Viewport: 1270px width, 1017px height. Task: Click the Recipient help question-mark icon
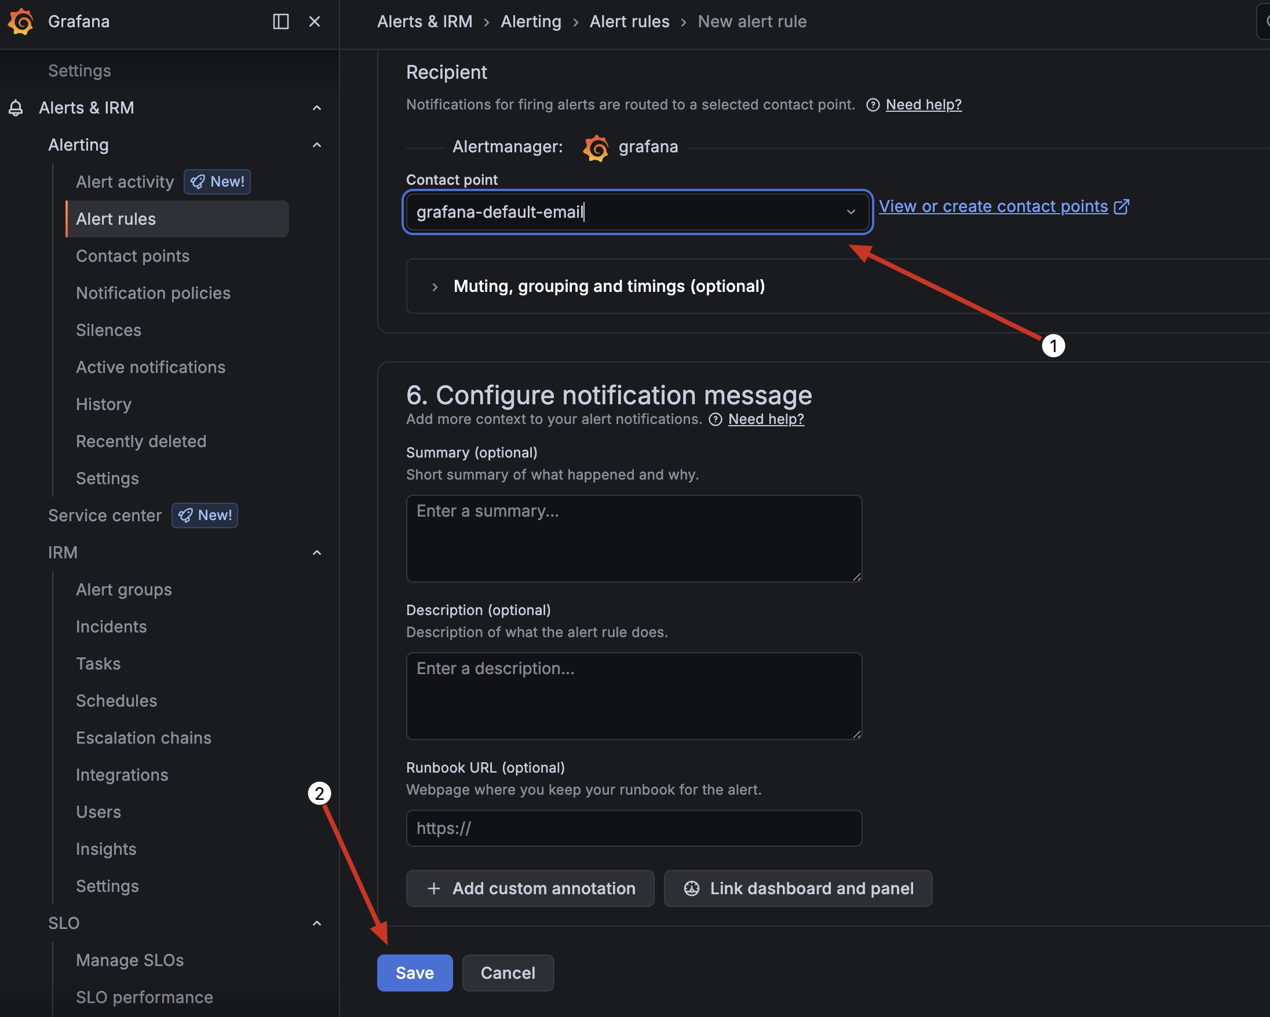coord(873,105)
